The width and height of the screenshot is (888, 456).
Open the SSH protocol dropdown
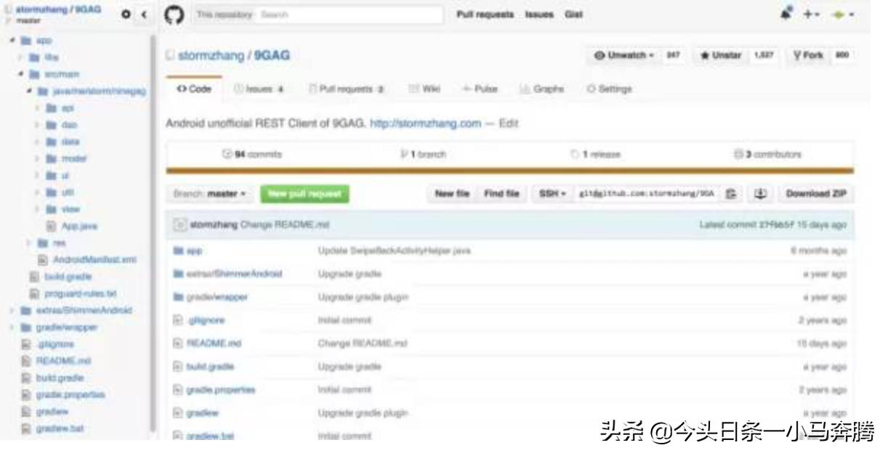pos(553,194)
